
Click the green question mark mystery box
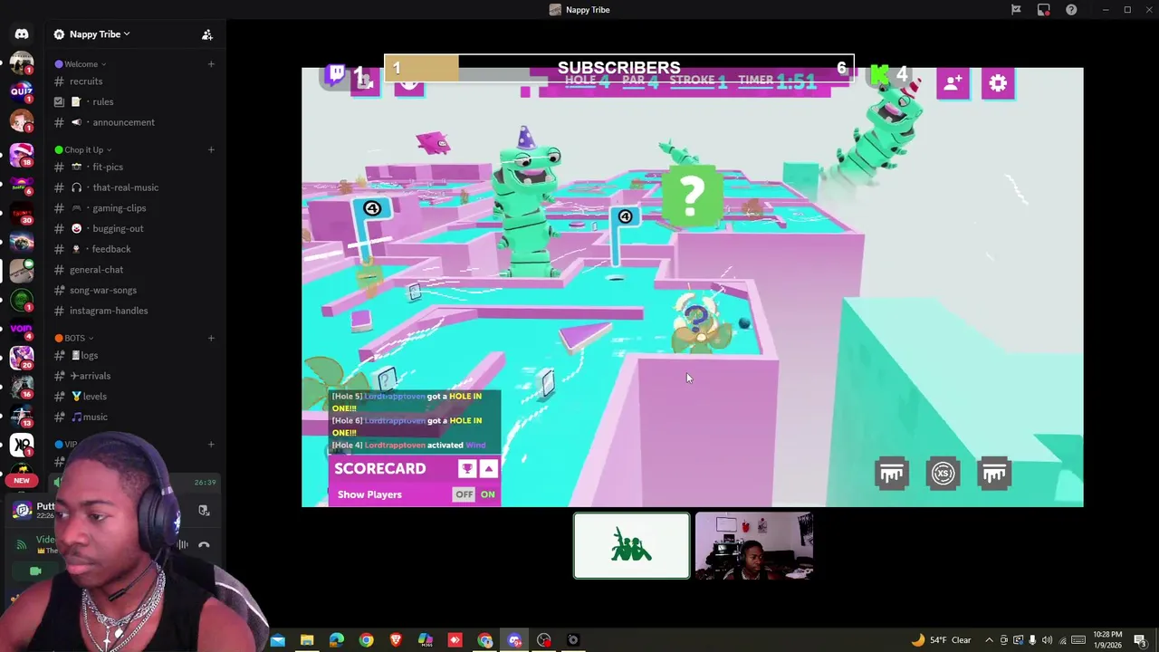692,194
